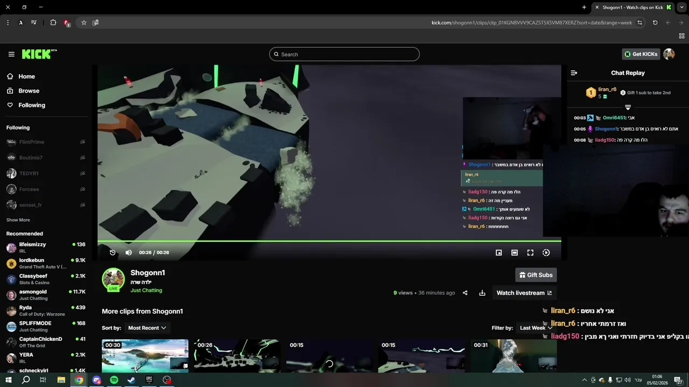Toggle theater mode on the player
The image size is (689, 387).
(x=515, y=253)
